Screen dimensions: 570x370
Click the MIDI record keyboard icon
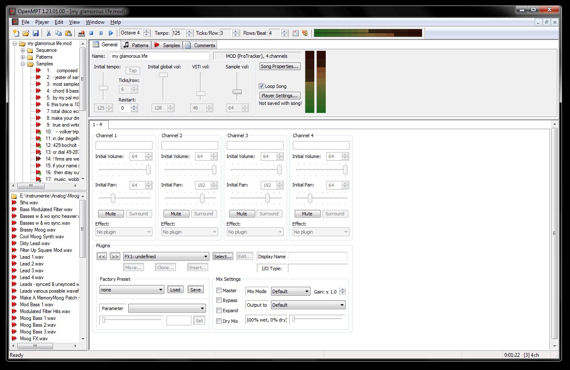tap(81, 33)
